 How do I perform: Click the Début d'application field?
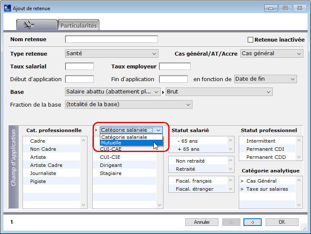click(79, 79)
